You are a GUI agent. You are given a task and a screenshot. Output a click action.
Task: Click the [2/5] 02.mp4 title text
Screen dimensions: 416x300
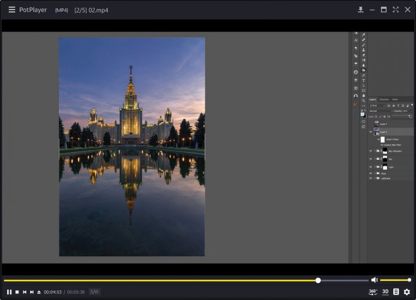(x=92, y=10)
